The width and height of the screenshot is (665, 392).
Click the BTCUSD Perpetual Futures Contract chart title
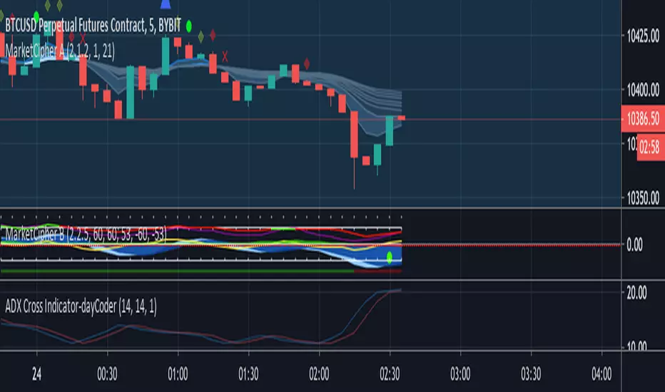click(93, 26)
